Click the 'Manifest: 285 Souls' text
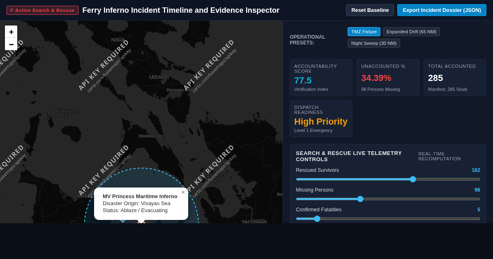This screenshot has height=259, width=493. click(x=448, y=89)
